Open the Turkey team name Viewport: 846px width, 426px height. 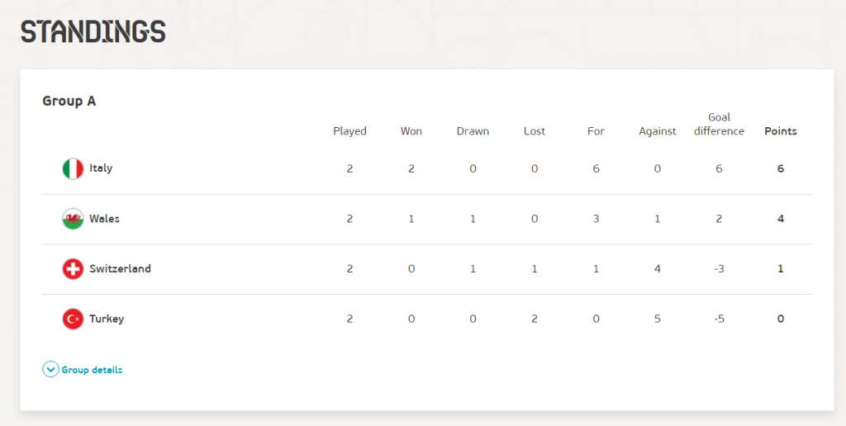107,319
